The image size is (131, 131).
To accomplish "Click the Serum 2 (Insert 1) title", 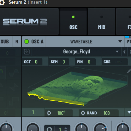I will coord(28,2).
